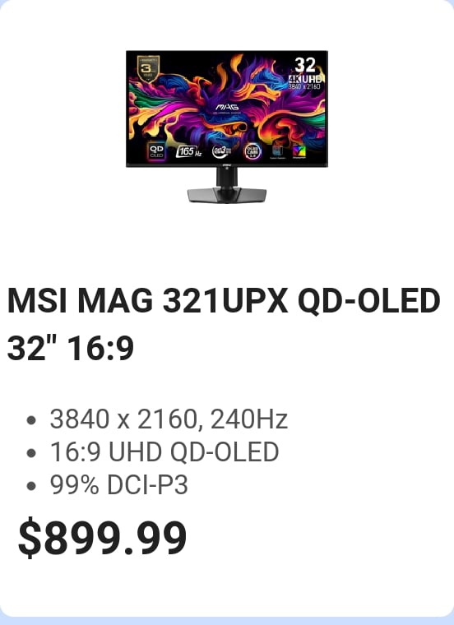
Task: Click the MAG logo at screen center
Action: (x=227, y=107)
